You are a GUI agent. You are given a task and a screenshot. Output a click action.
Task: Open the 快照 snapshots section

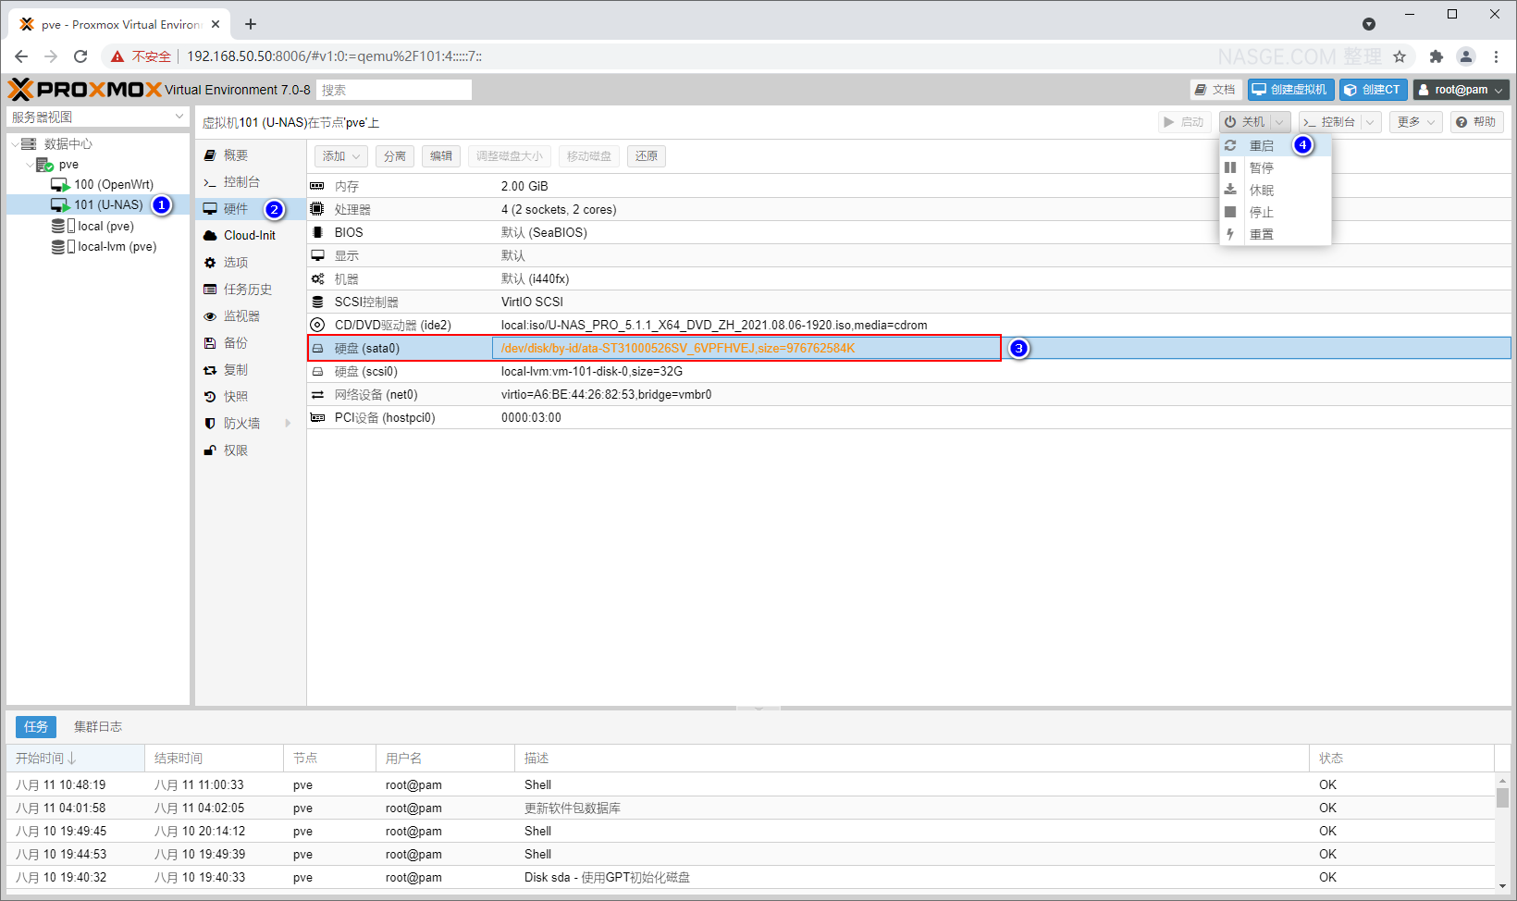250,397
